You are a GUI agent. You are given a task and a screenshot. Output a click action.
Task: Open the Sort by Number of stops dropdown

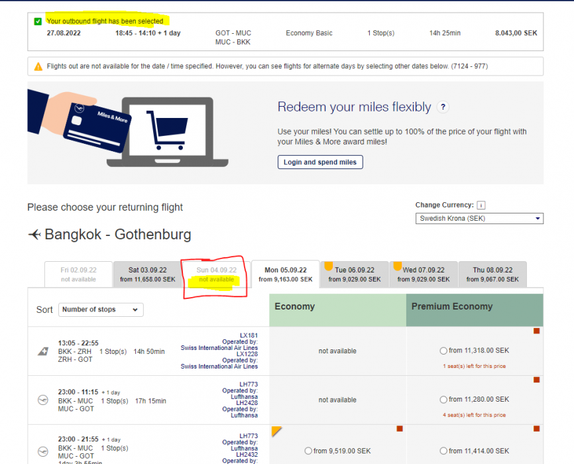(101, 310)
